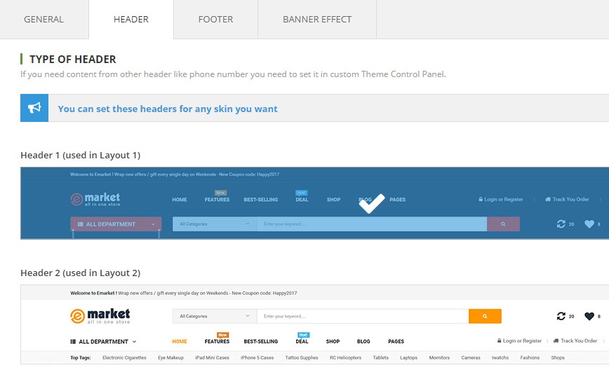This screenshot has width=609, height=370.
Task: Click the truck icon beside Track You Order in Header 2
Action: (x=556, y=341)
